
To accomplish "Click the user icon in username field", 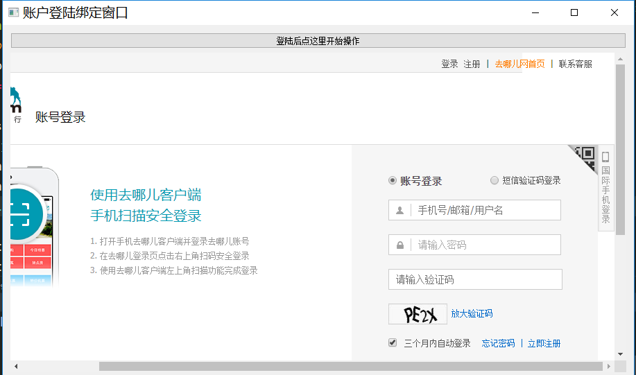I will pyautogui.click(x=400, y=211).
